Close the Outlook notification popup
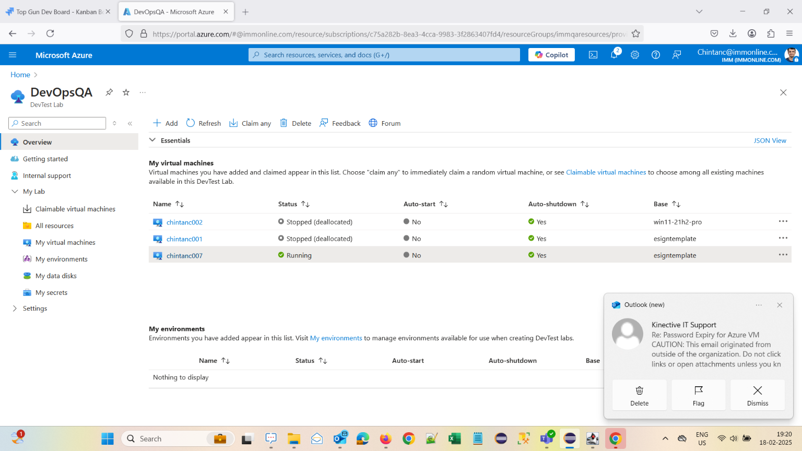 [x=780, y=305]
